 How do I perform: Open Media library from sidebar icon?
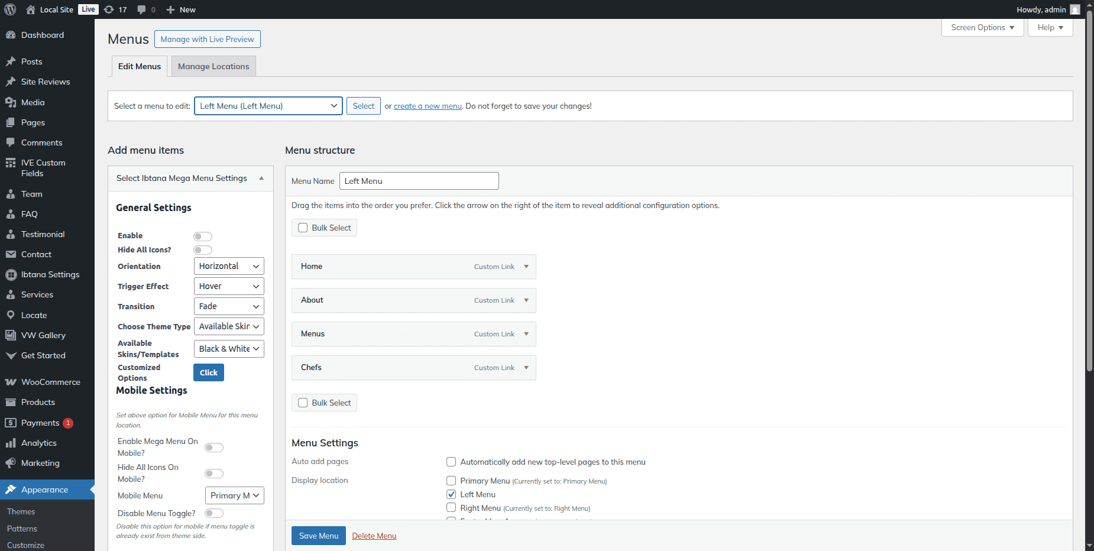tap(11, 103)
